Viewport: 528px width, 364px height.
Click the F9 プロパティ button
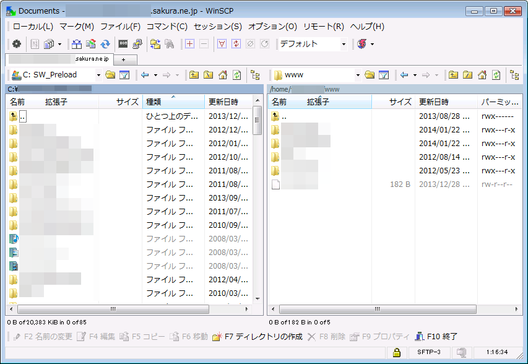coord(380,336)
